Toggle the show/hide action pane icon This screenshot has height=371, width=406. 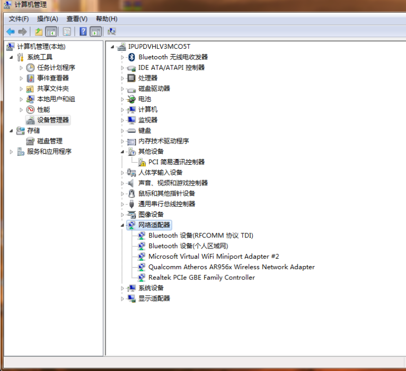click(x=95, y=32)
